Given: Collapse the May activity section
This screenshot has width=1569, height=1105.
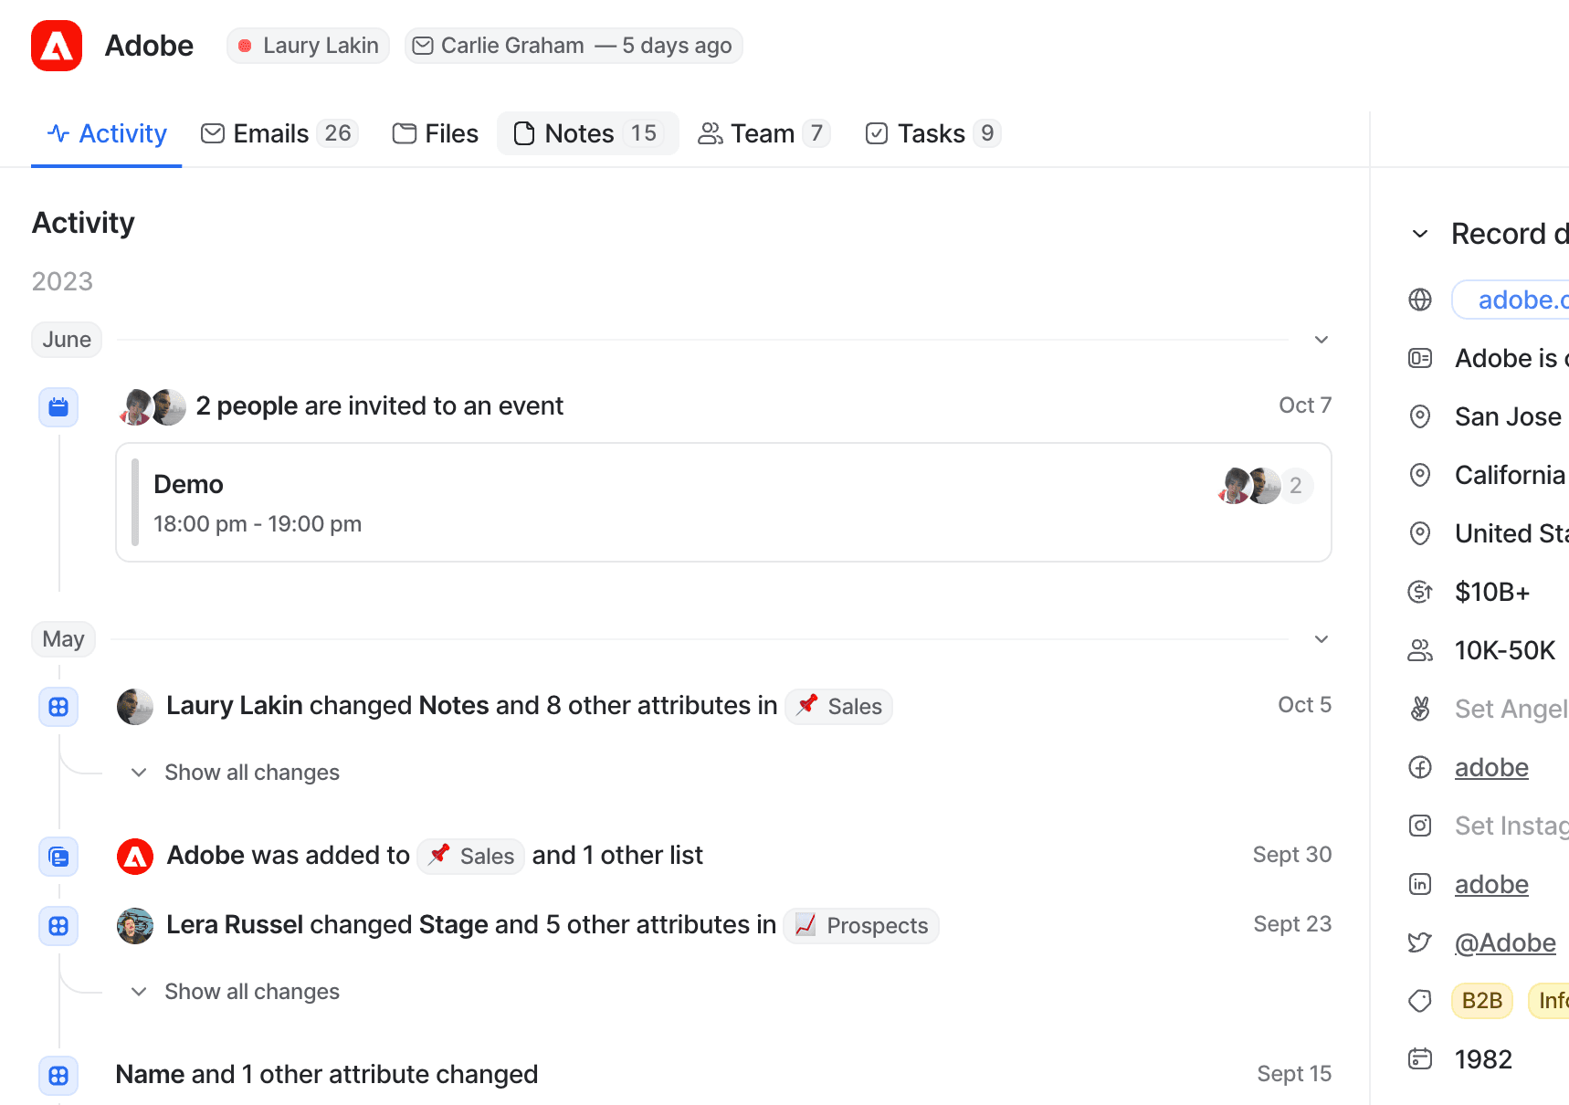Looking at the screenshot, I should [1322, 638].
